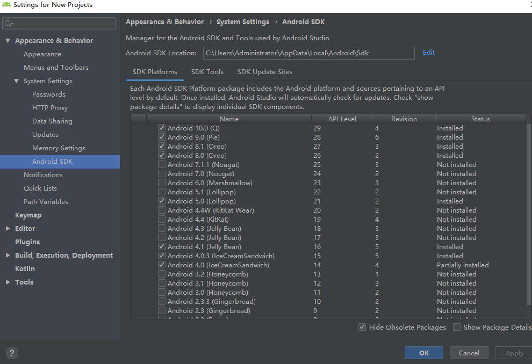Sort by API Level column header
This screenshot has height=364, width=532.
pos(342,119)
